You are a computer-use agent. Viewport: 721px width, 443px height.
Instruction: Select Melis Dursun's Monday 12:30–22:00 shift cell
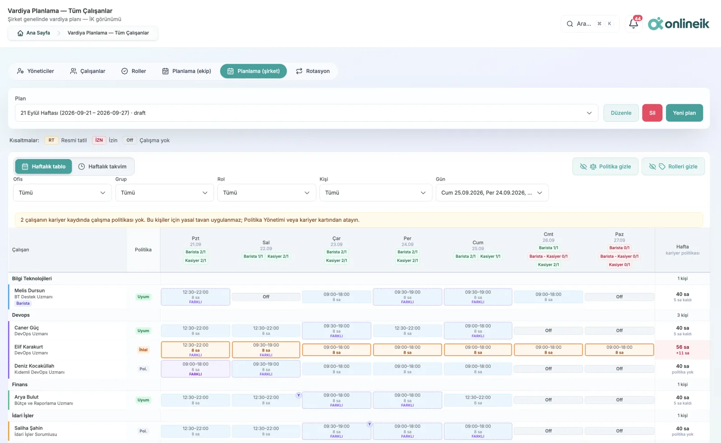pos(196,297)
